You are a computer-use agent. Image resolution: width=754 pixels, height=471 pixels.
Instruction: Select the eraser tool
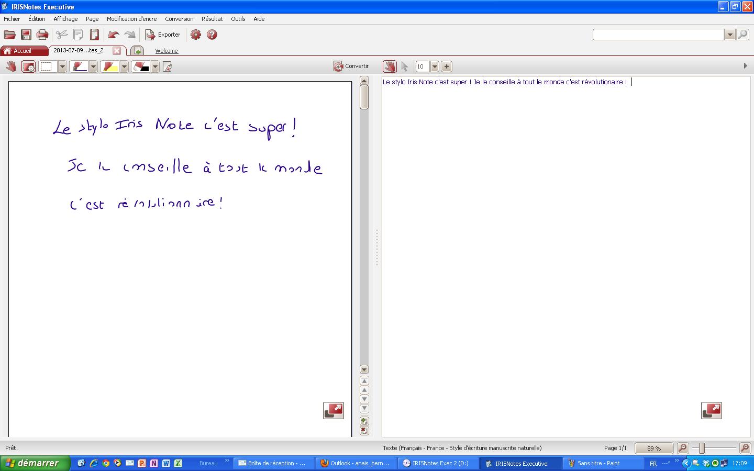point(140,66)
